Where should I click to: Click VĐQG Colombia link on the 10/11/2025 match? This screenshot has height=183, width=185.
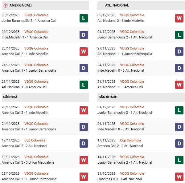coord(36,157)
